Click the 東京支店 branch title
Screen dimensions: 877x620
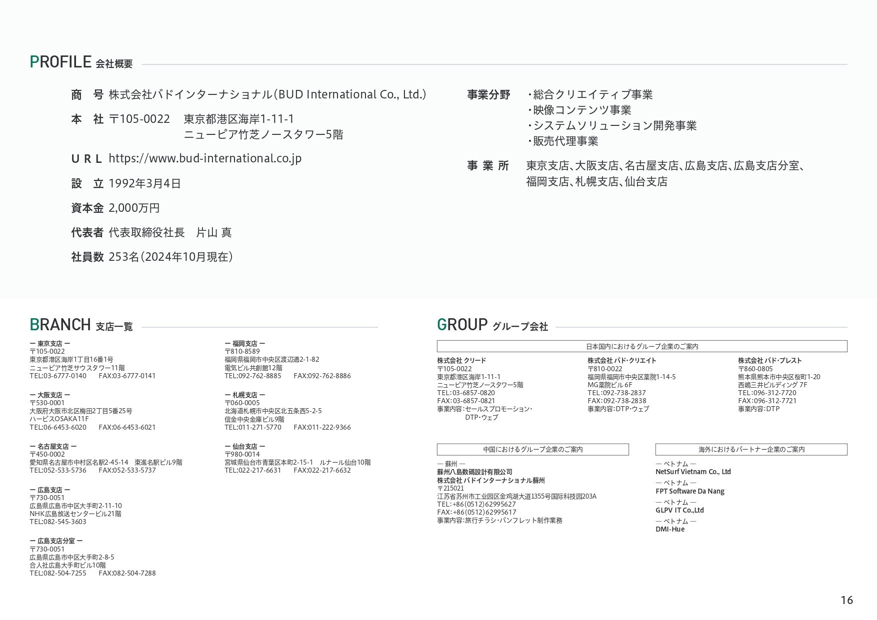[x=50, y=343]
